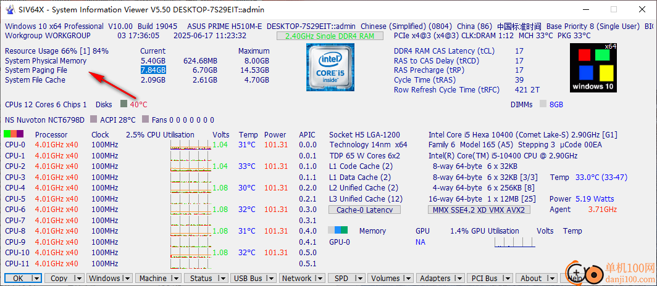The width and height of the screenshot is (657, 286).
Task: Click the GPU-0 row label
Action: 340,242
